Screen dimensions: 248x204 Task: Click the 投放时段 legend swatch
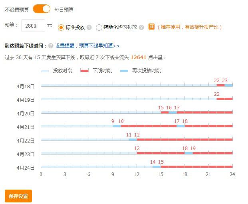tap(45, 70)
